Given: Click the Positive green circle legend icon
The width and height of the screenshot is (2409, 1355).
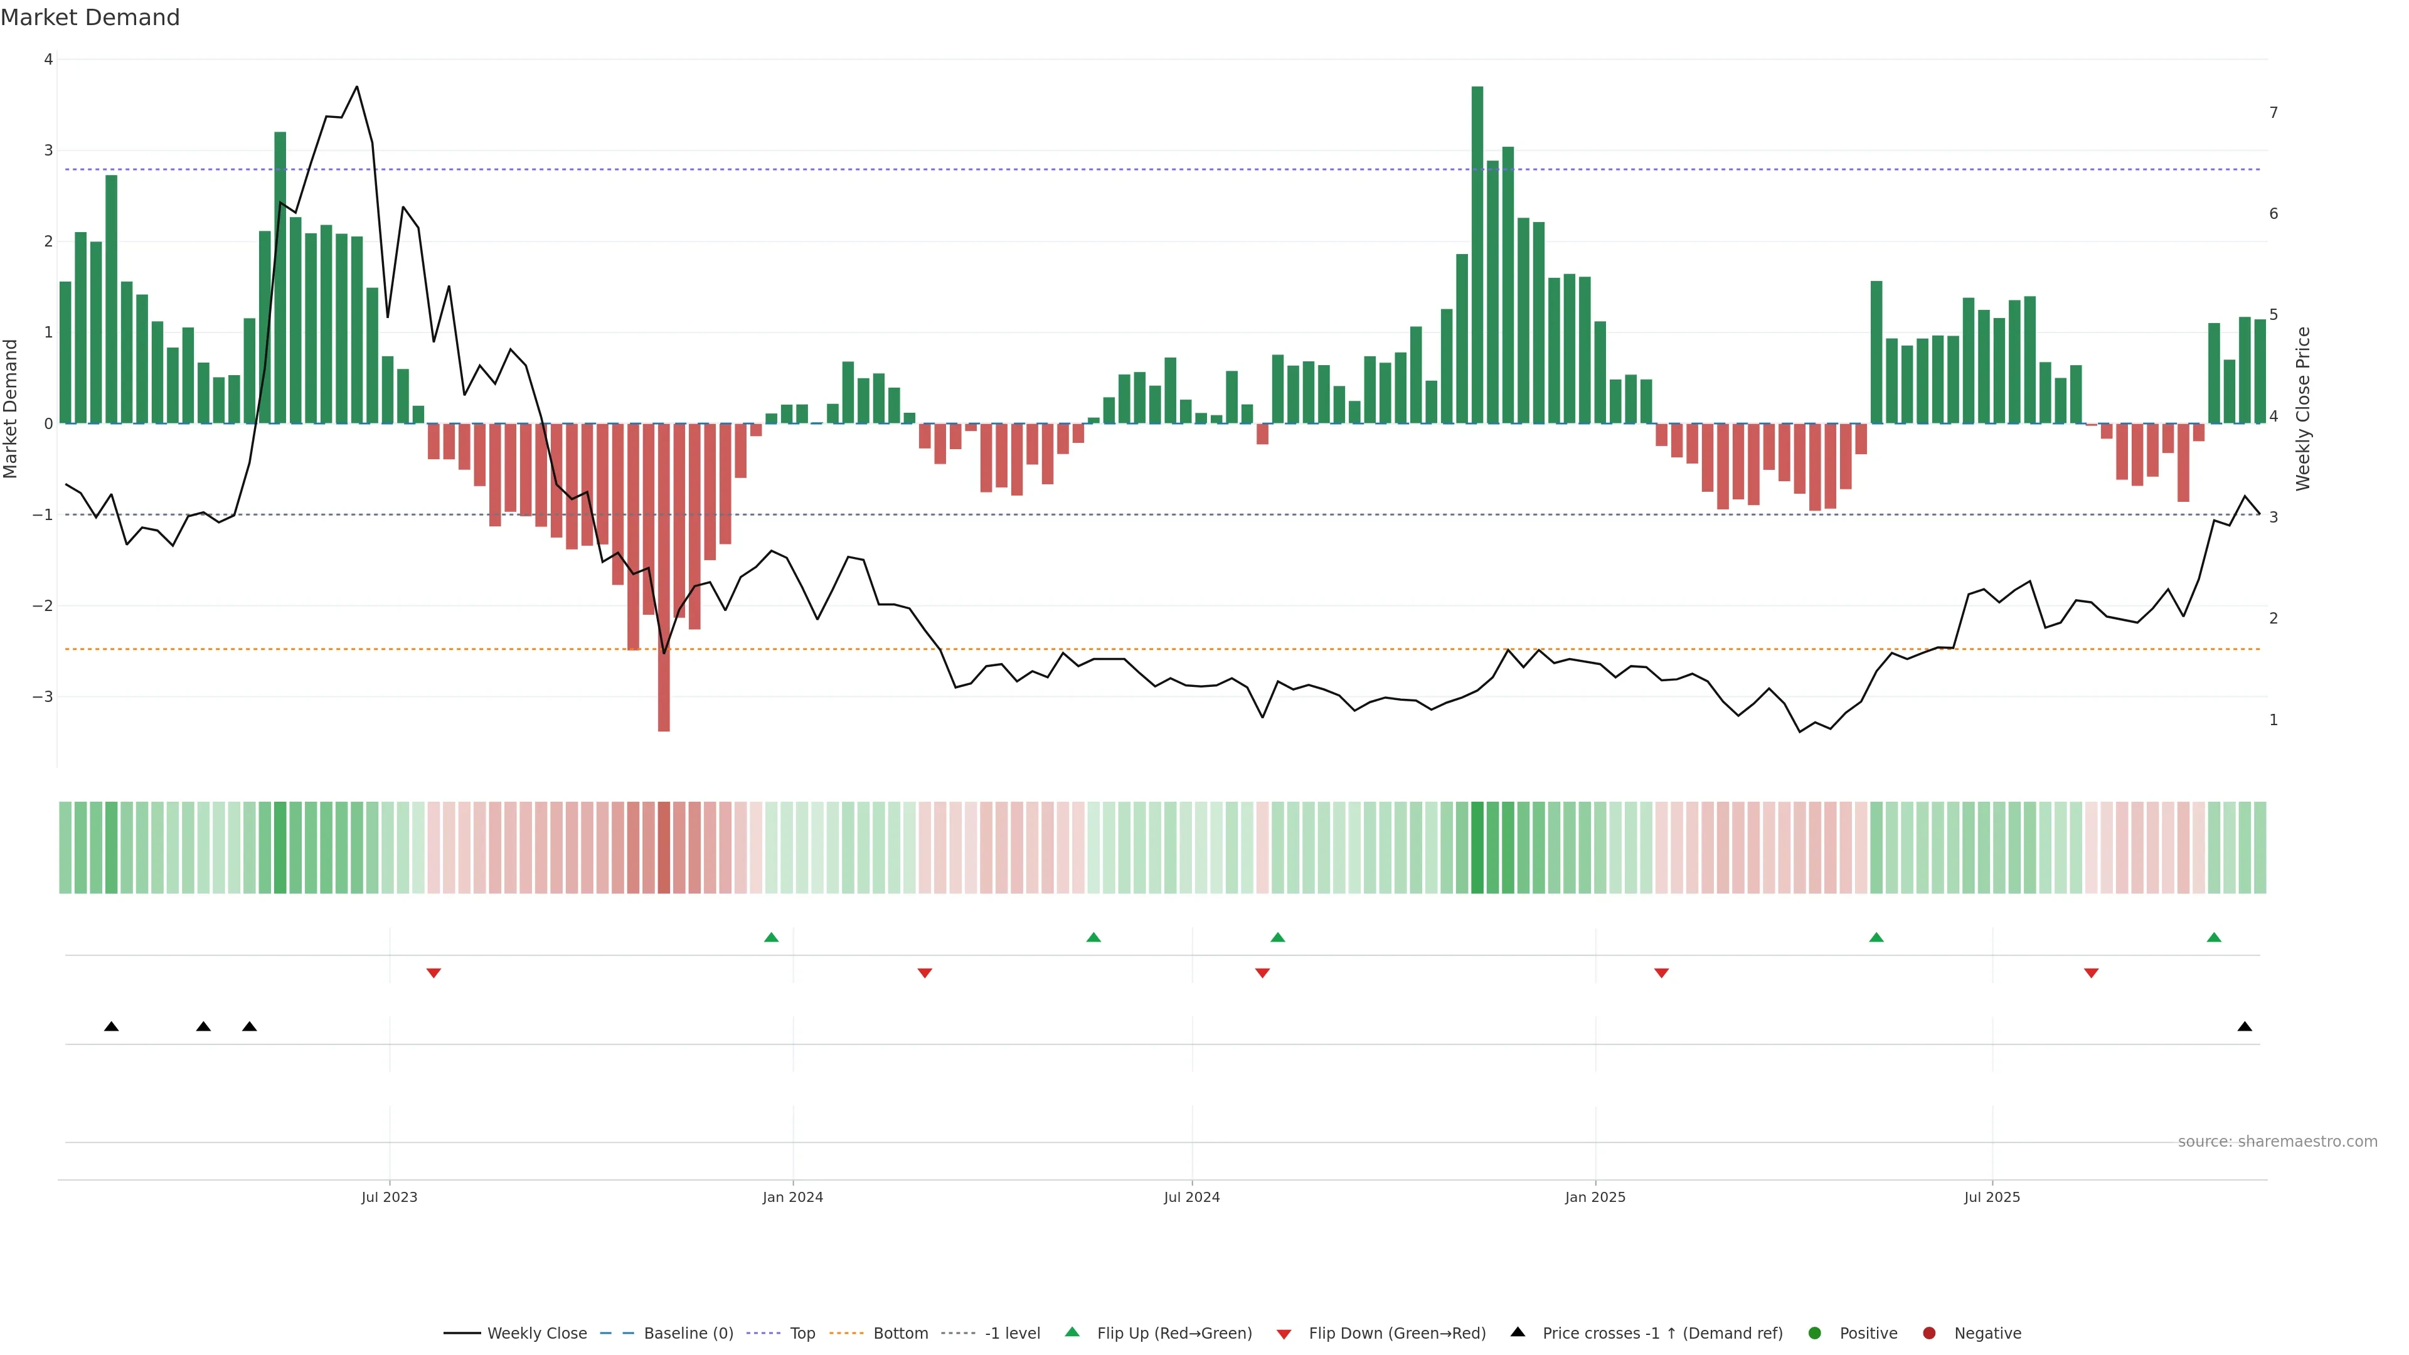Looking at the screenshot, I should pos(1815,1334).
